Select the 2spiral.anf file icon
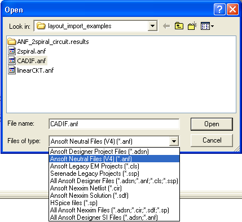This screenshot has height=222, width=242. point(12,51)
